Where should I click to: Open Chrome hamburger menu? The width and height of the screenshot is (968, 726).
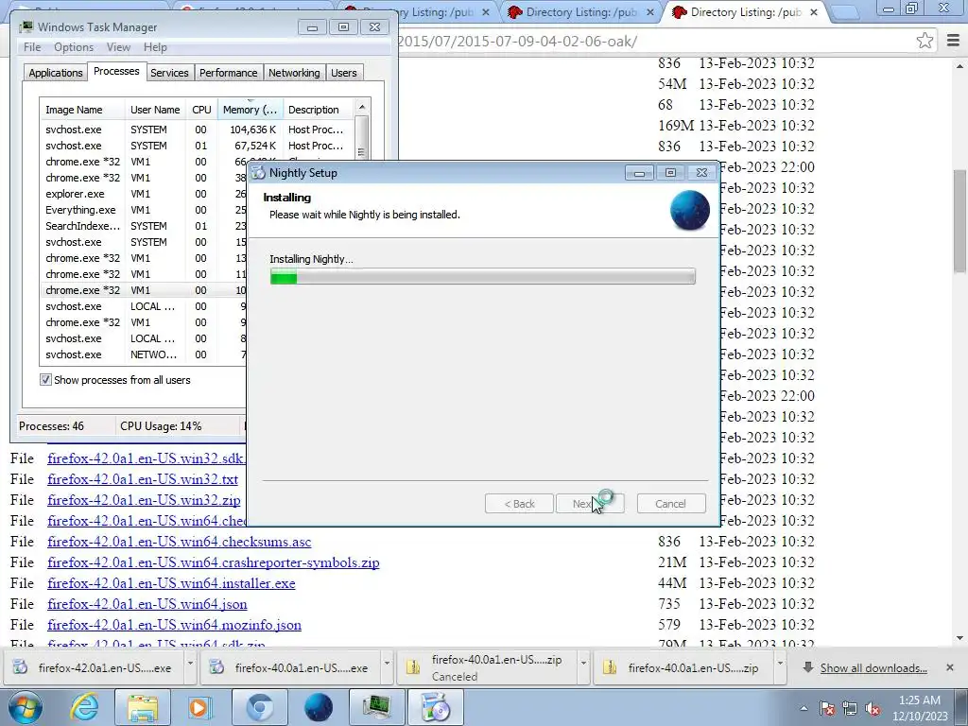[953, 41]
